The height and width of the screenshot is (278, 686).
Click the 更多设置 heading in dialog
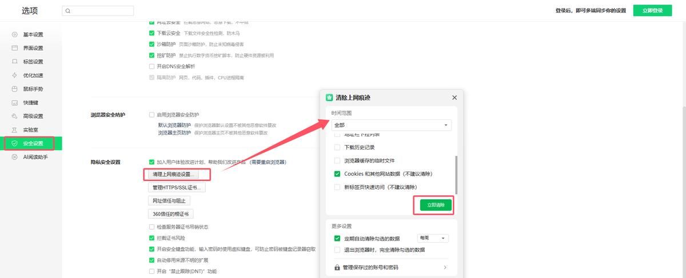(342, 226)
